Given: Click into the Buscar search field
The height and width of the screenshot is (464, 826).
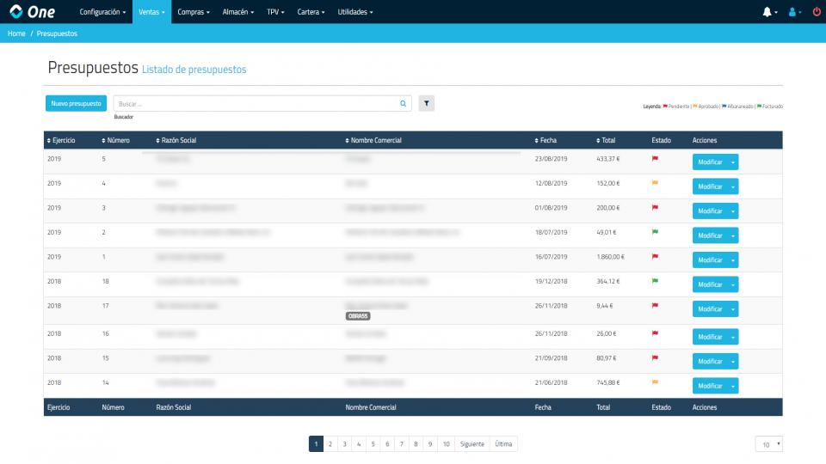Looking at the screenshot, I should (256, 103).
